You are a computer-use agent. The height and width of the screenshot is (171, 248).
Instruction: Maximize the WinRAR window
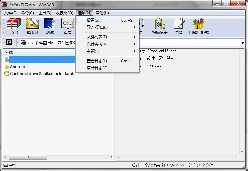click(226, 4)
